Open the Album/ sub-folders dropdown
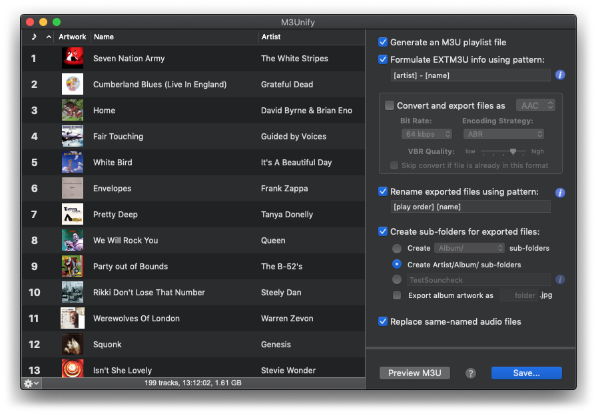Image resolution: width=598 pixels, height=414 pixels. pos(469,248)
